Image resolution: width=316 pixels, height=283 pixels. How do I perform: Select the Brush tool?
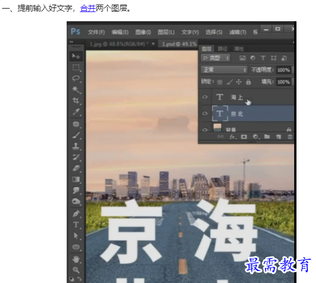[x=76, y=135]
